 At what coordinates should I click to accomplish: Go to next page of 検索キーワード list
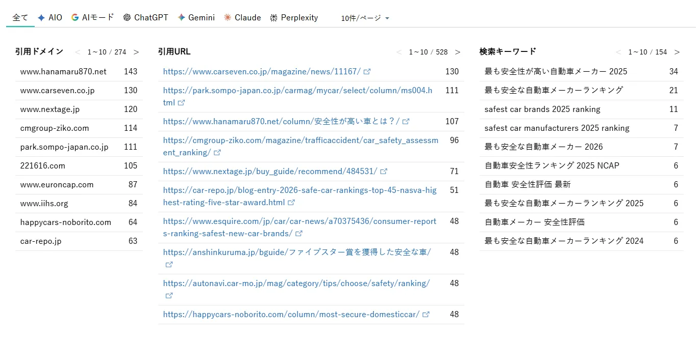677,52
